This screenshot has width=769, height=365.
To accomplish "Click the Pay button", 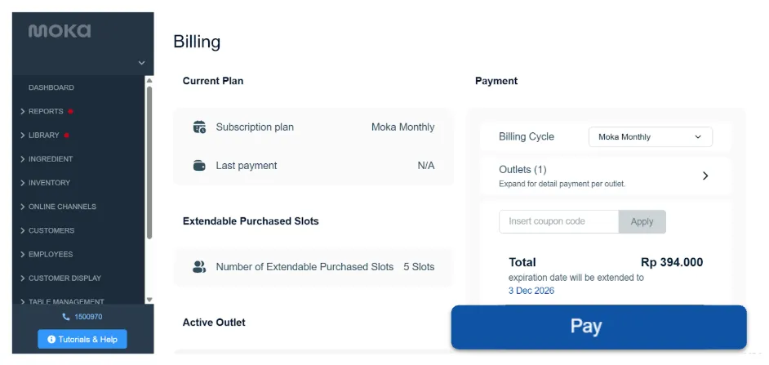I will (x=599, y=327).
